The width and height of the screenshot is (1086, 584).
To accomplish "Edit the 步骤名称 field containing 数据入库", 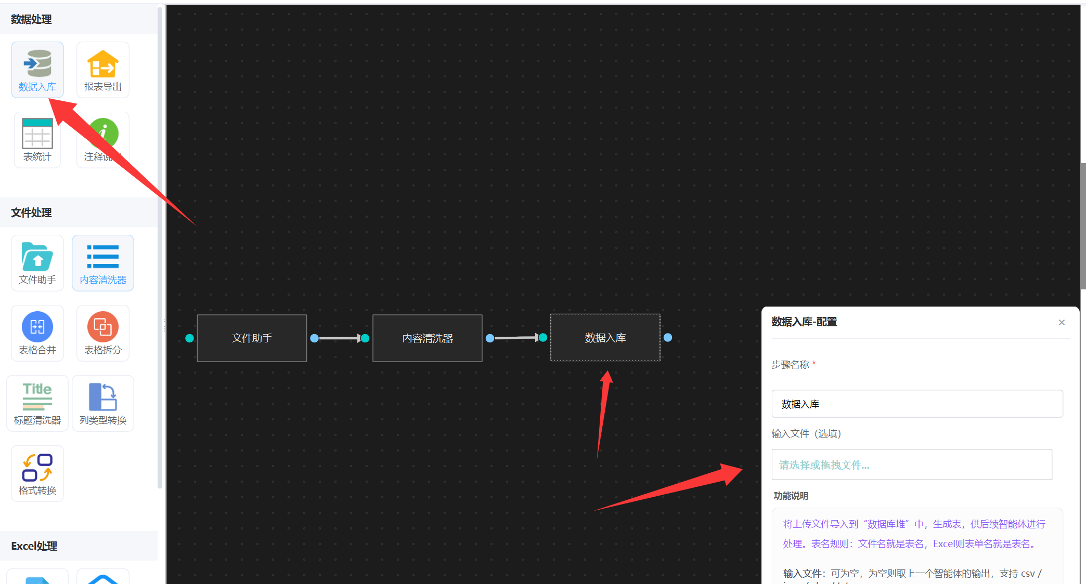I will click(917, 404).
